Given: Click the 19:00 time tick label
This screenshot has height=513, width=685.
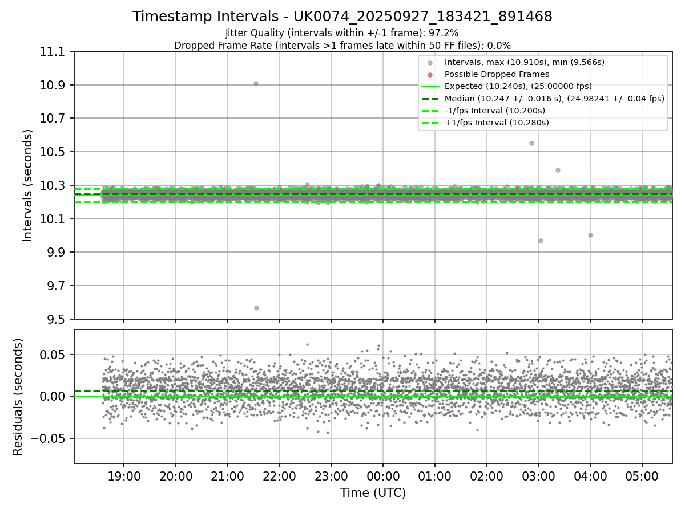Looking at the screenshot, I should click(124, 477).
